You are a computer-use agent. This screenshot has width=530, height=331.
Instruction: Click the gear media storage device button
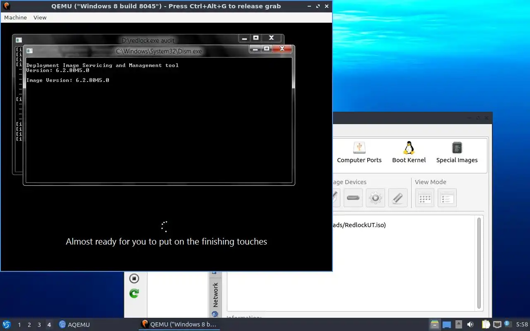point(376,198)
